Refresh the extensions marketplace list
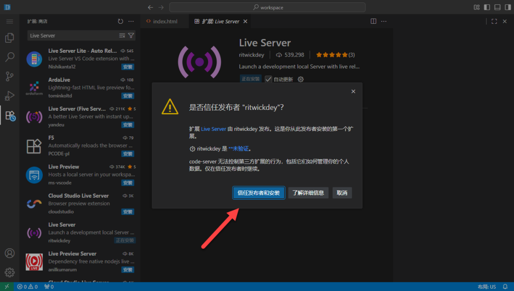The image size is (514, 291). pos(120,21)
